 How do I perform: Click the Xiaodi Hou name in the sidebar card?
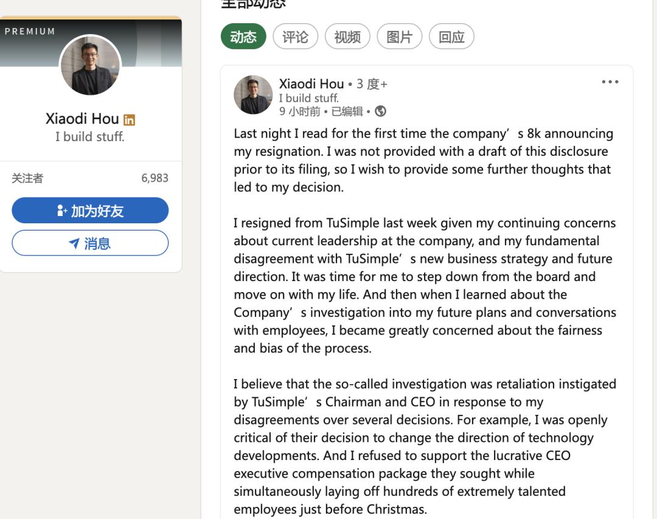coord(82,119)
